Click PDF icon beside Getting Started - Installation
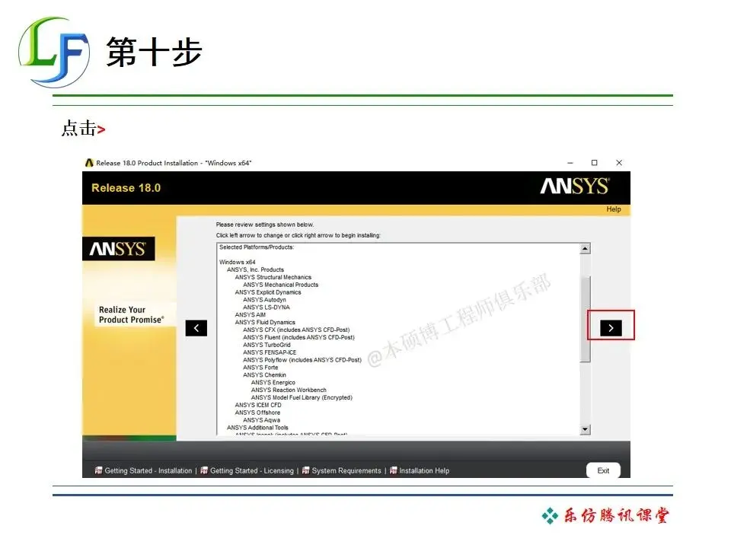This screenshot has width=731, height=548. pos(98,470)
